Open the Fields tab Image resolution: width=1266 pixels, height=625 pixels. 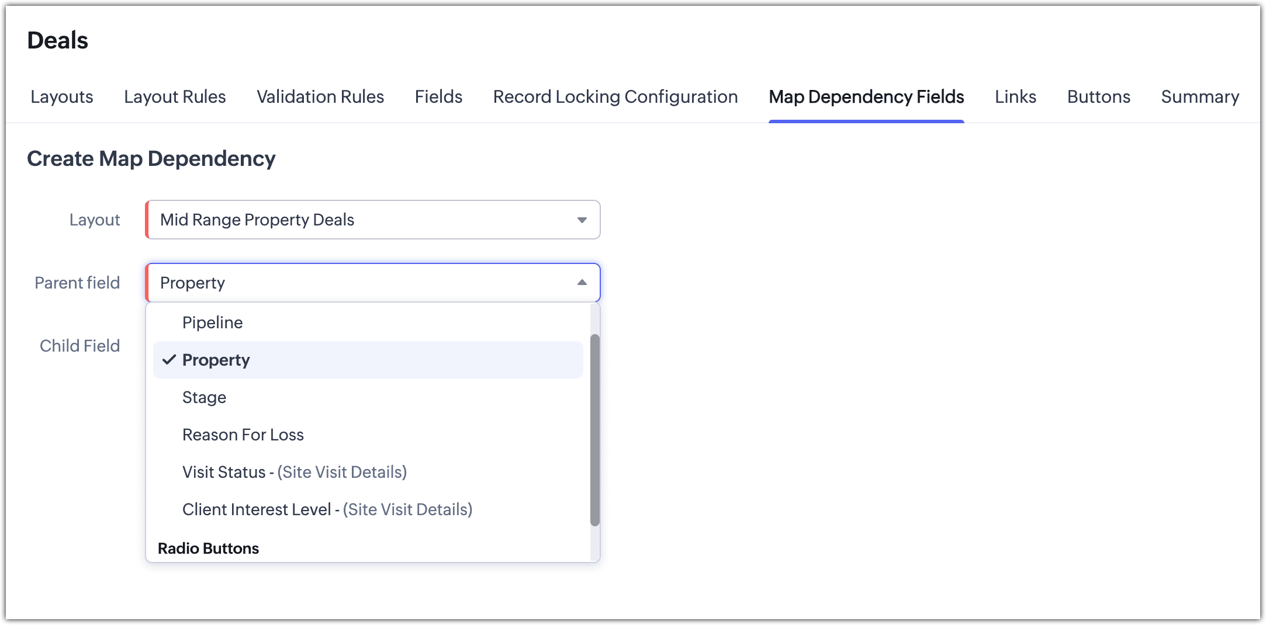(438, 97)
